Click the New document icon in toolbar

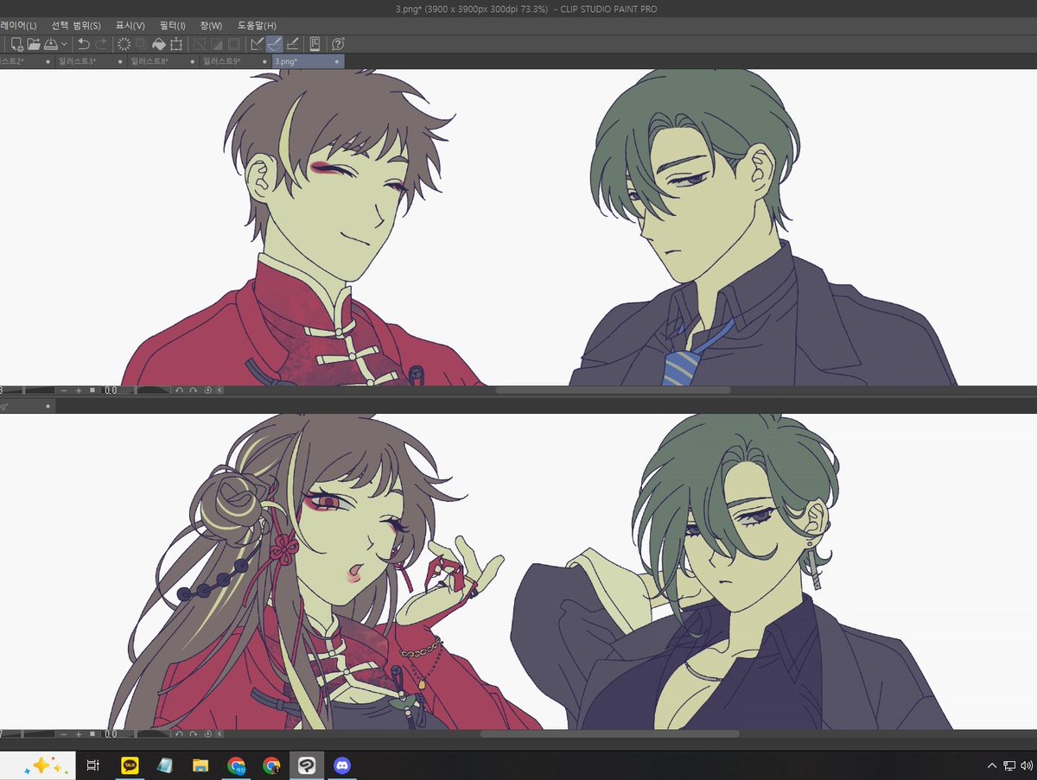16,43
